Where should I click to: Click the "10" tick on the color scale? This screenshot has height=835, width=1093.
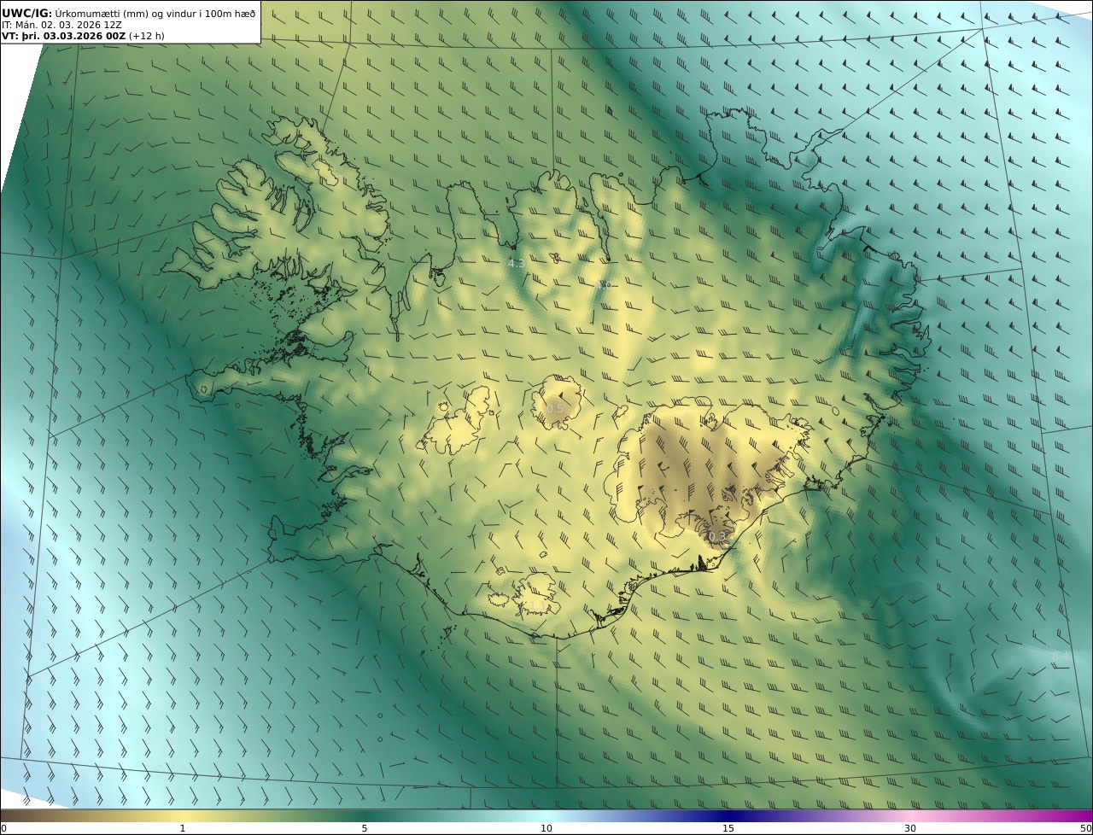point(546,828)
